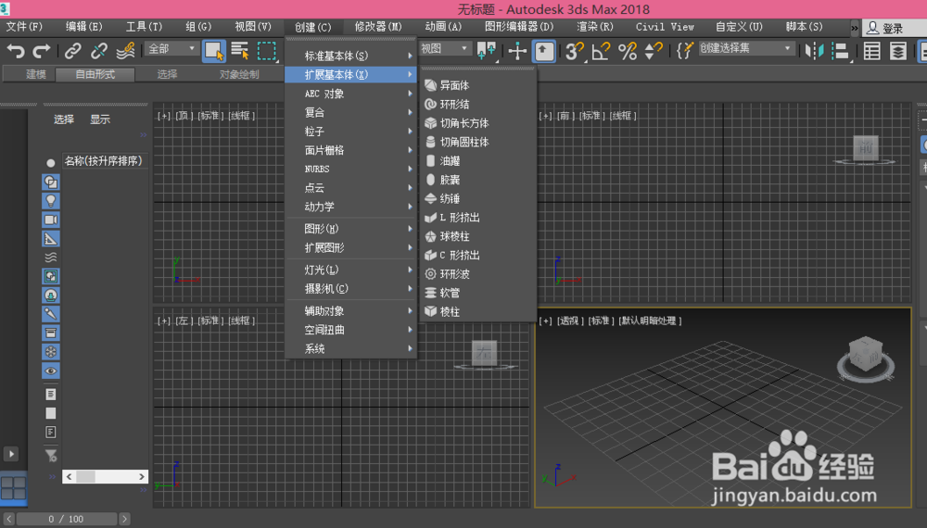Toggle the Angle Snap icon
Image resolution: width=927 pixels, height=528 pixels.
click(601, 51)
